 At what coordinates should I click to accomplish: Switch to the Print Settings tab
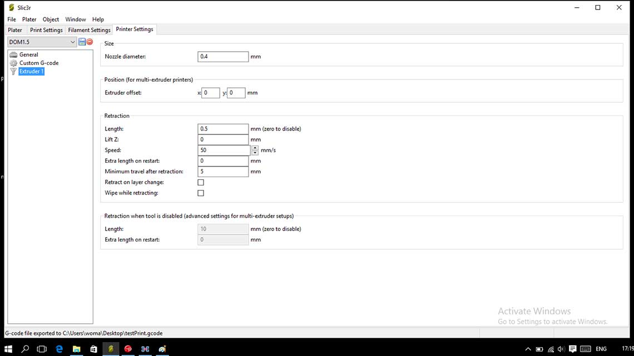[x=46, y=30]
